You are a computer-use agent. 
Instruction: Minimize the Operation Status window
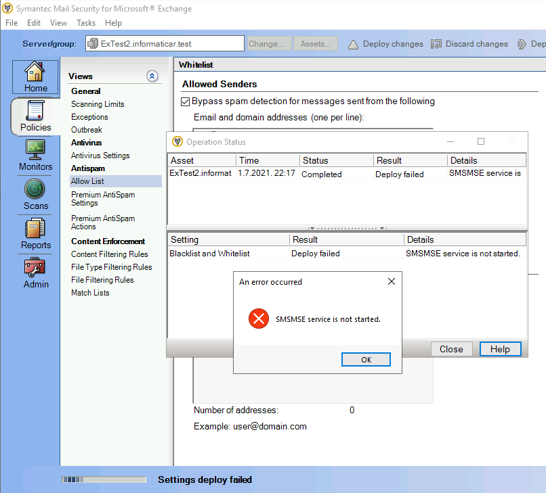tap(450, 141)
